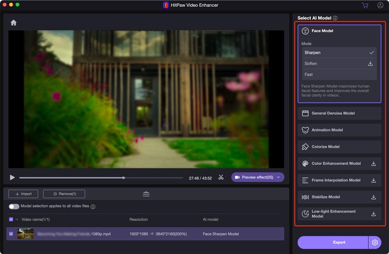
Task: Click the Frame Interpolation Model icon
Action: tap(305, 180)
